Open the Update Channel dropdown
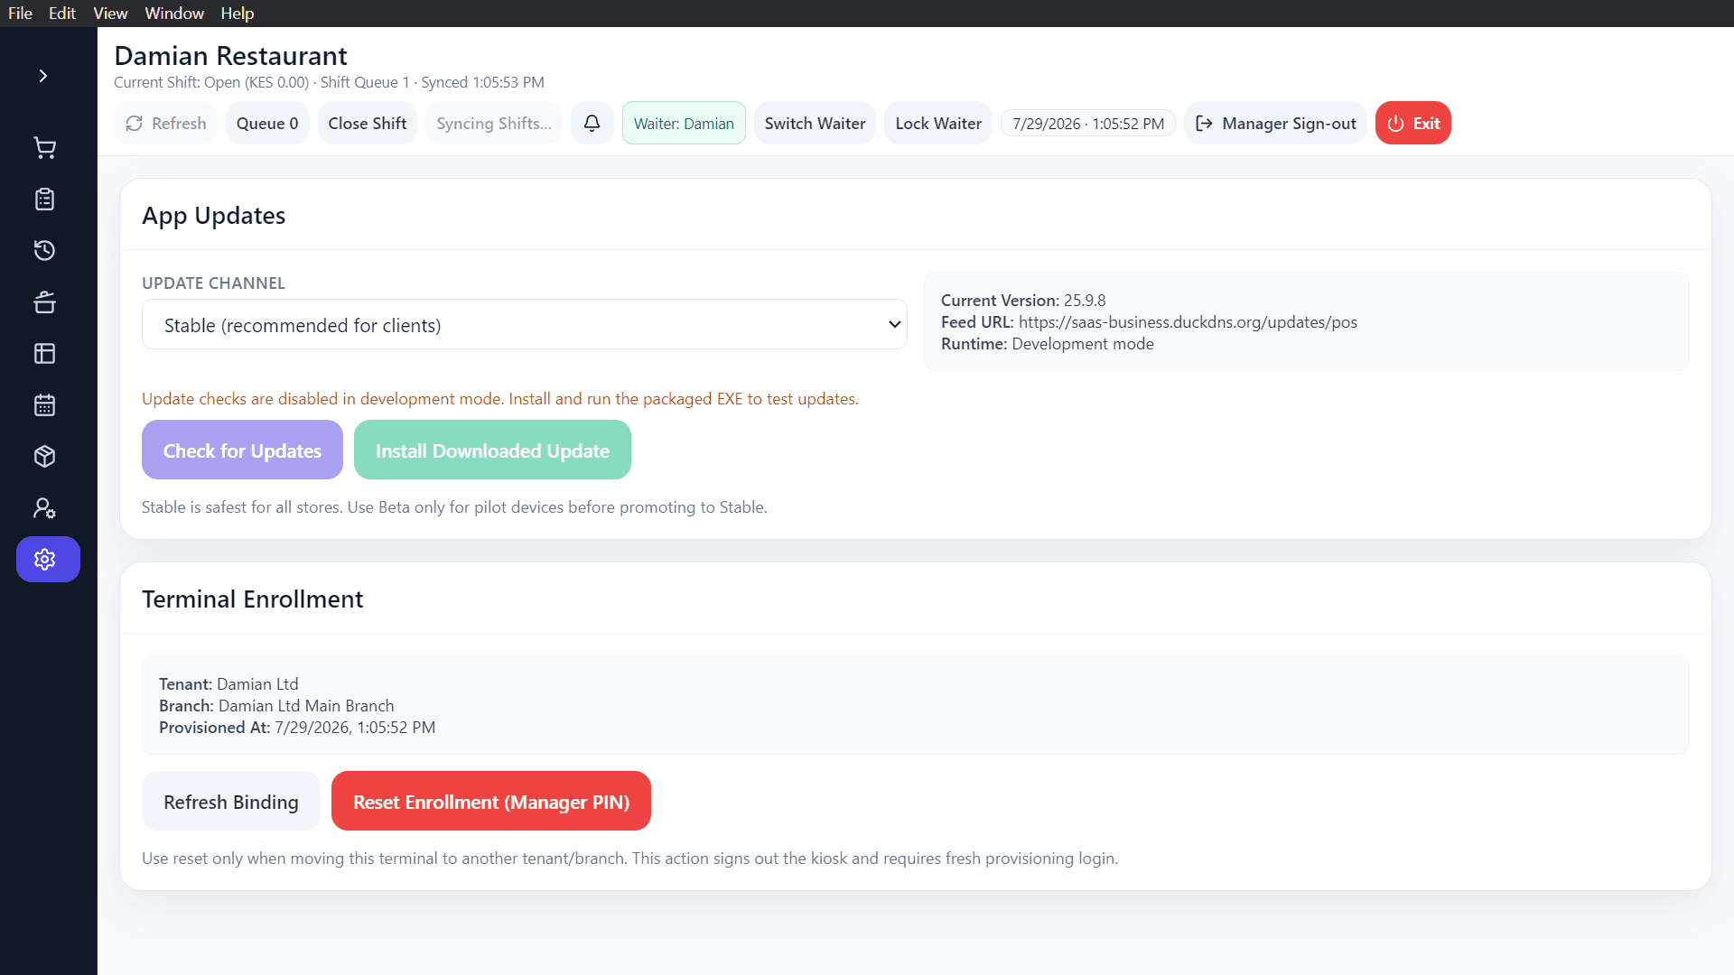1734x975 pixels. (x=525, y=325)
